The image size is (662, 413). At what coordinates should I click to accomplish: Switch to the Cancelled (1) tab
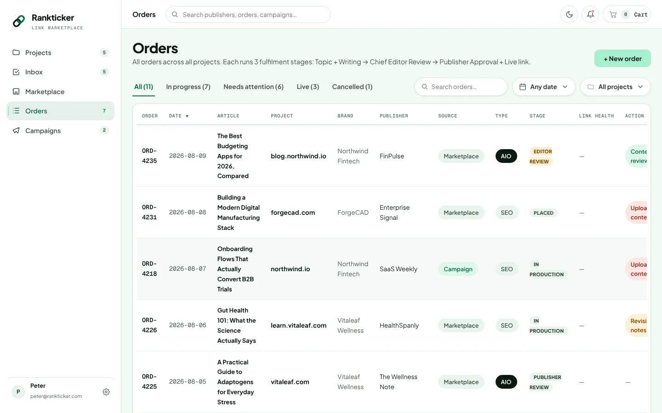tap(352, 87)
